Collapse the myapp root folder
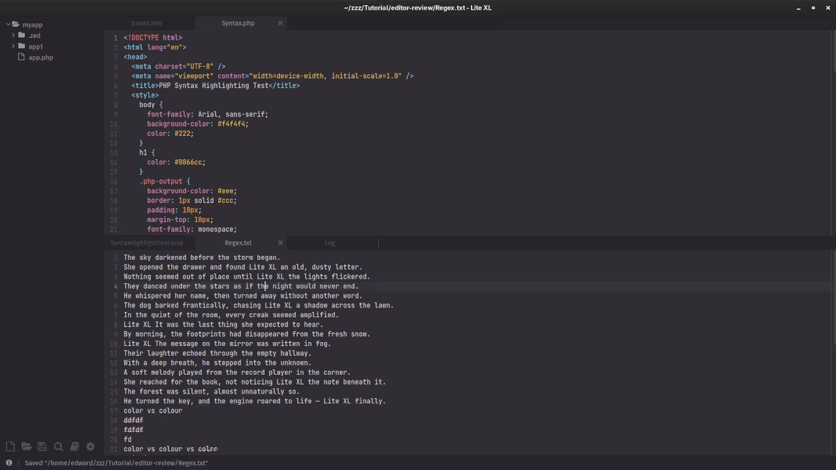836x470 pixels. pos(8,25)
